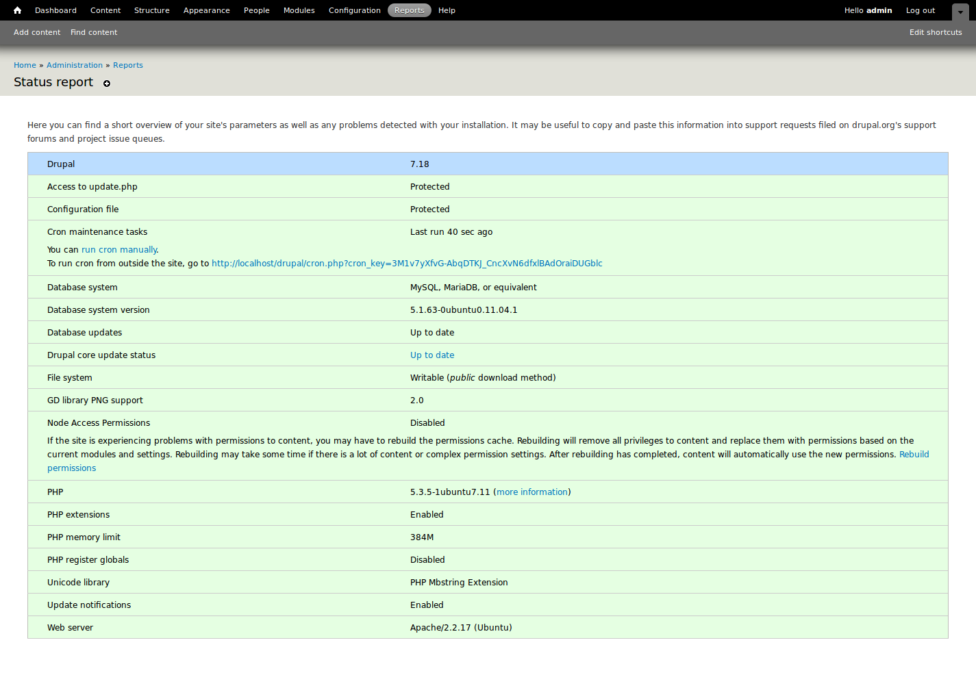The width and height of the screenshot is (976, 673).
Task: Select the People menu item
Action: point(256,10)
